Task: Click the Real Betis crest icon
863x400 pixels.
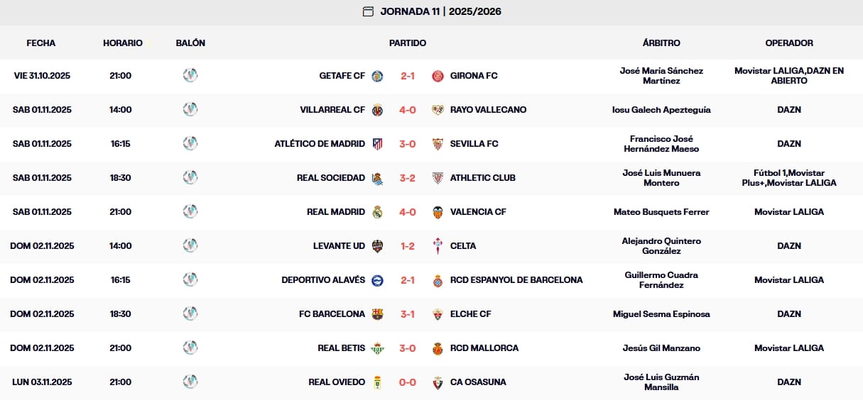Action: click(x=378, y=348)
